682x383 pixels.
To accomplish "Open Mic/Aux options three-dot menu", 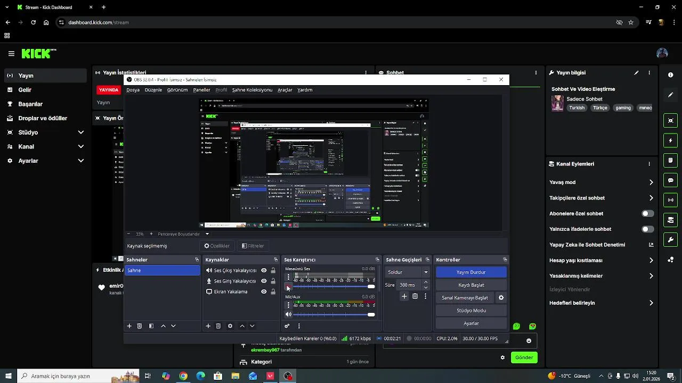I will [288, 305].
